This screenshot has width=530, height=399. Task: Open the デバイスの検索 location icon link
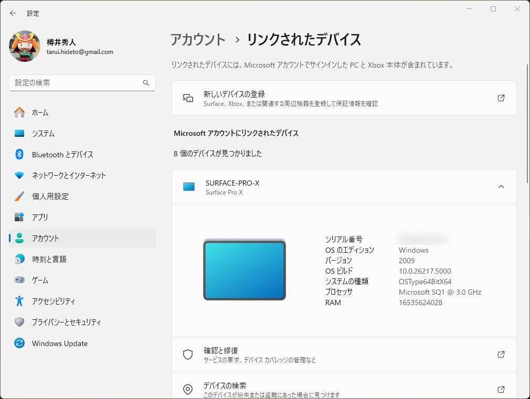[x=187, y=390]
